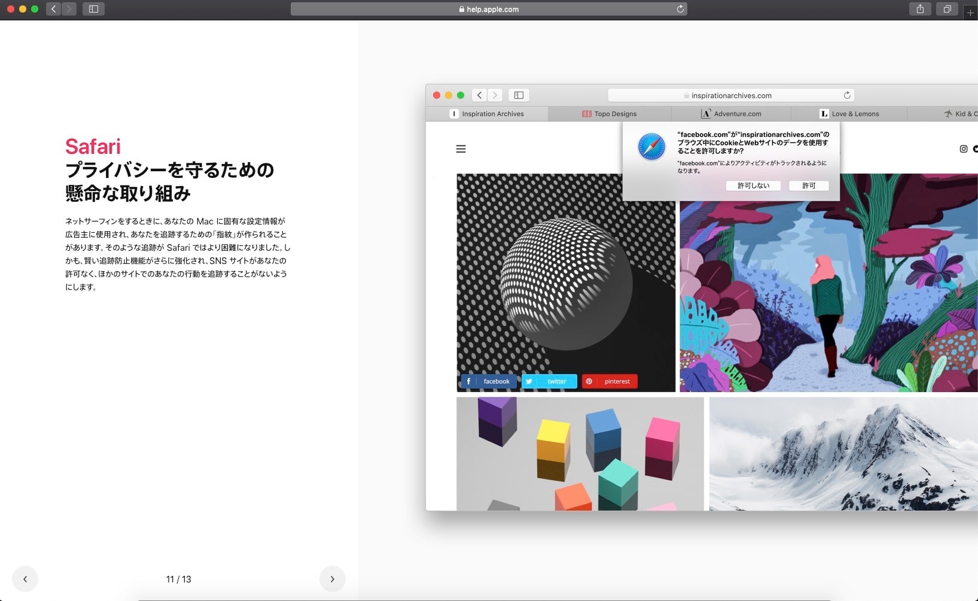Open the Adventure.com tab
This screenshot has width=978, height=601.
[x=731, y=114]
